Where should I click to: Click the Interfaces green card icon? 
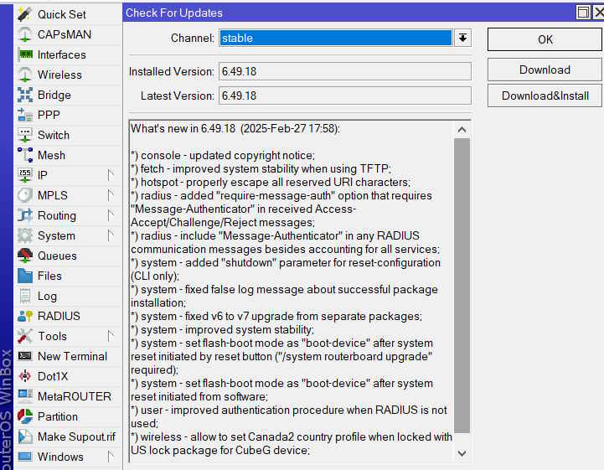[x=24, y=54]
